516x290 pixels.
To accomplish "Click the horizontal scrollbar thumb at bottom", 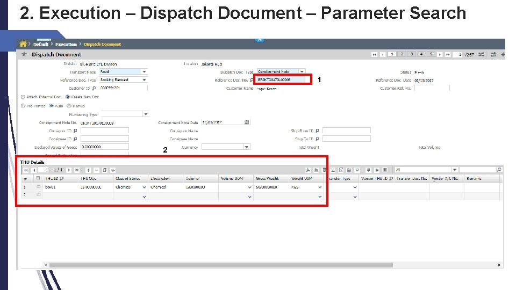I will (221, 265).
